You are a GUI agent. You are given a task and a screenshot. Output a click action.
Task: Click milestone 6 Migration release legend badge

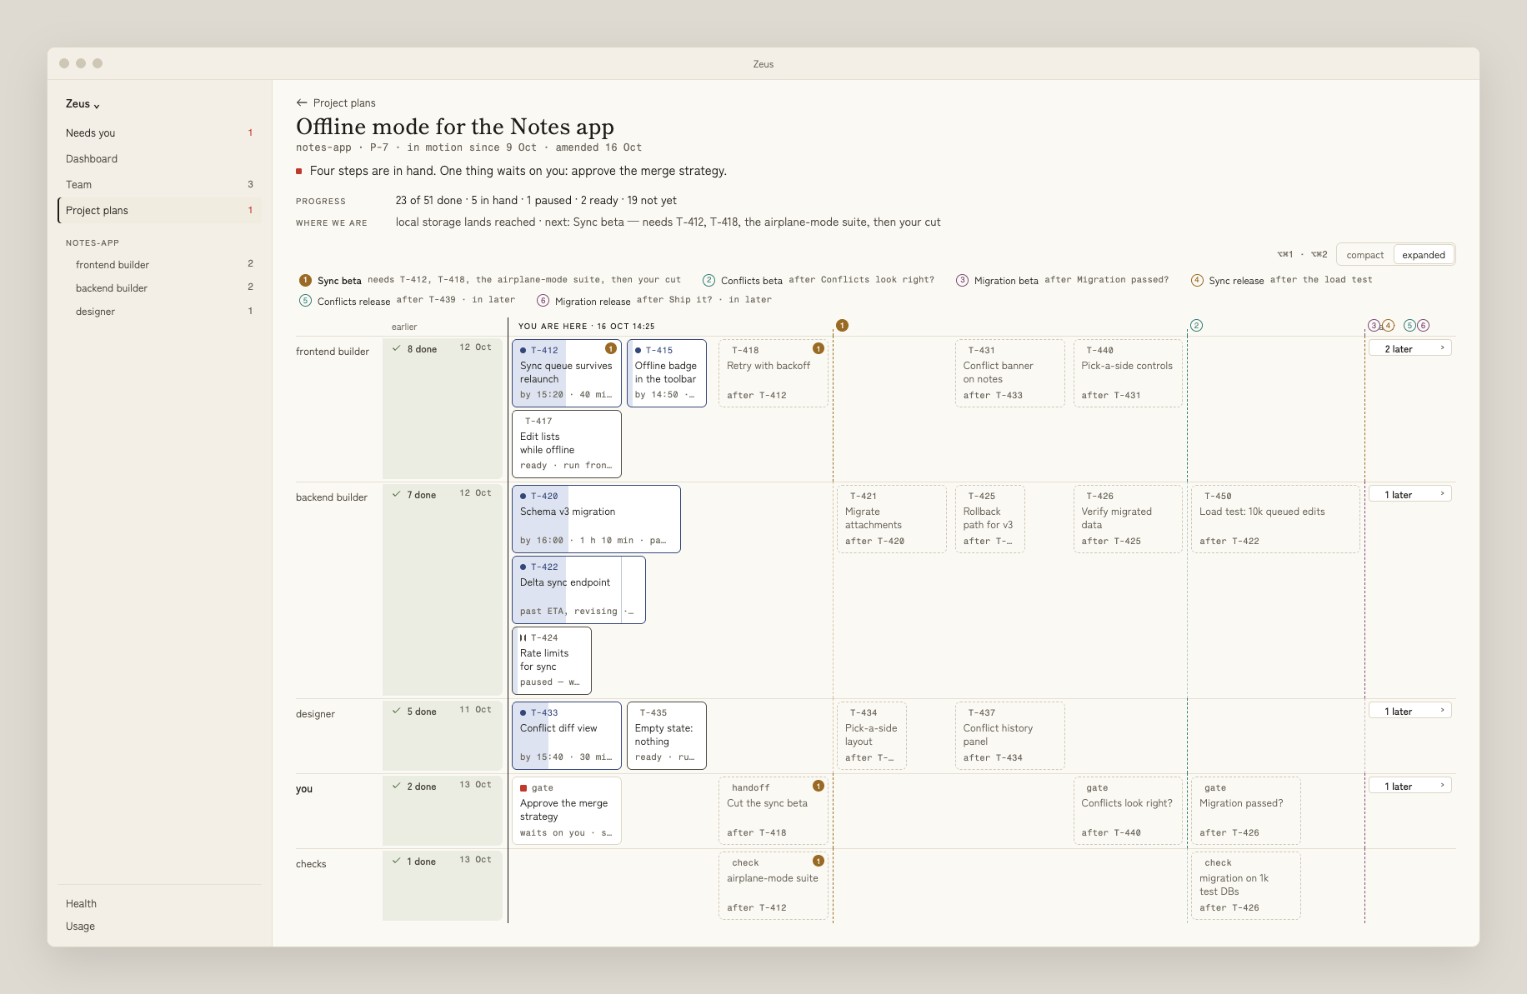tap(543, 300)
